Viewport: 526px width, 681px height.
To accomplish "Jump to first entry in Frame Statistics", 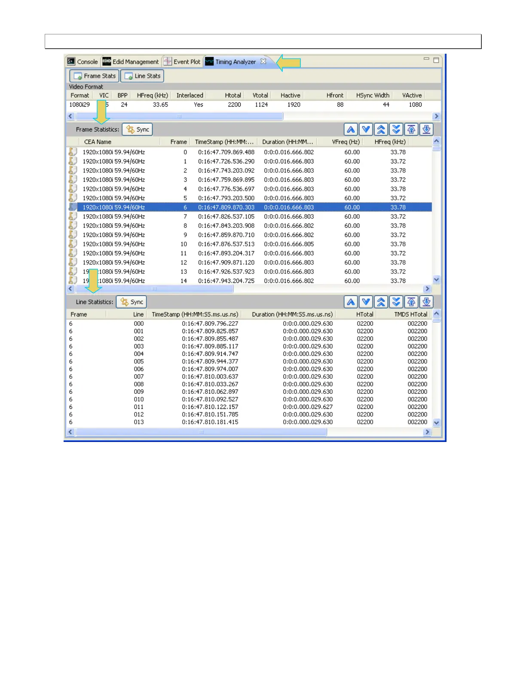I will pos(411,129).
